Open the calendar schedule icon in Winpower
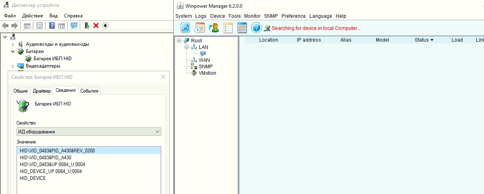Viewport: 484px width, 194px height. click(x=200, y=28)
